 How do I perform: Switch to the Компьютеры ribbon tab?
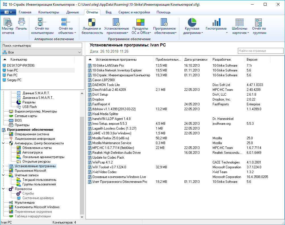(x=49, y=12)
